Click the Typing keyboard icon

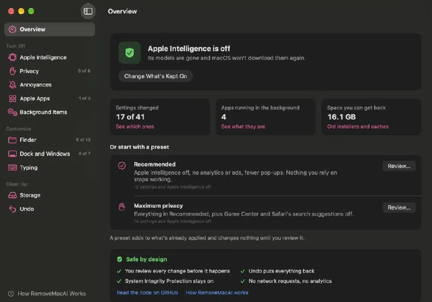[x=12, y=168]
